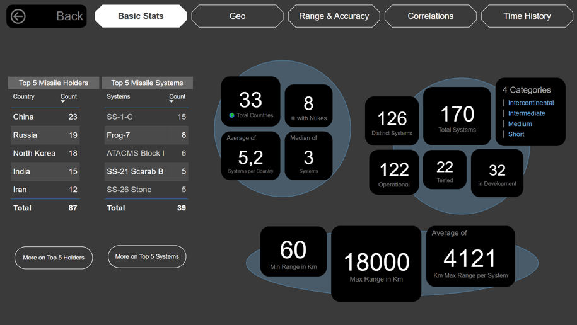Screen dimensions: 577x325
Task: Sort holders table by Count arrow
Action: [62, 101]
